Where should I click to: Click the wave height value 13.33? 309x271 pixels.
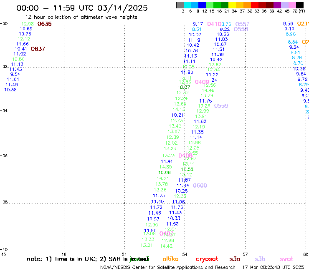point(148,239)
